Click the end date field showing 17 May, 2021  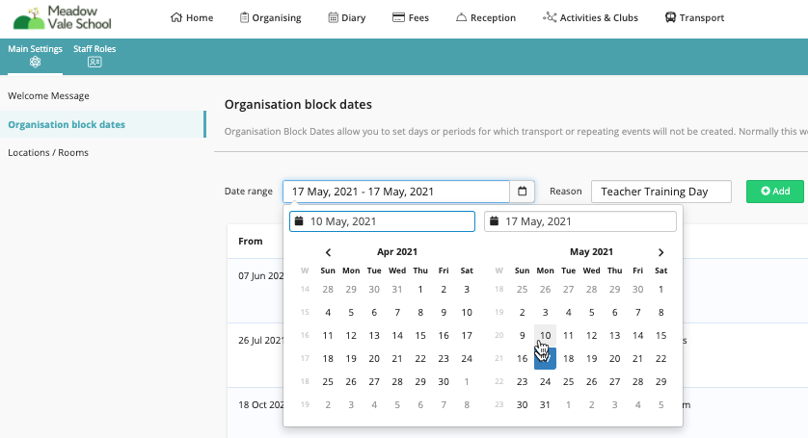pos(580,221)
